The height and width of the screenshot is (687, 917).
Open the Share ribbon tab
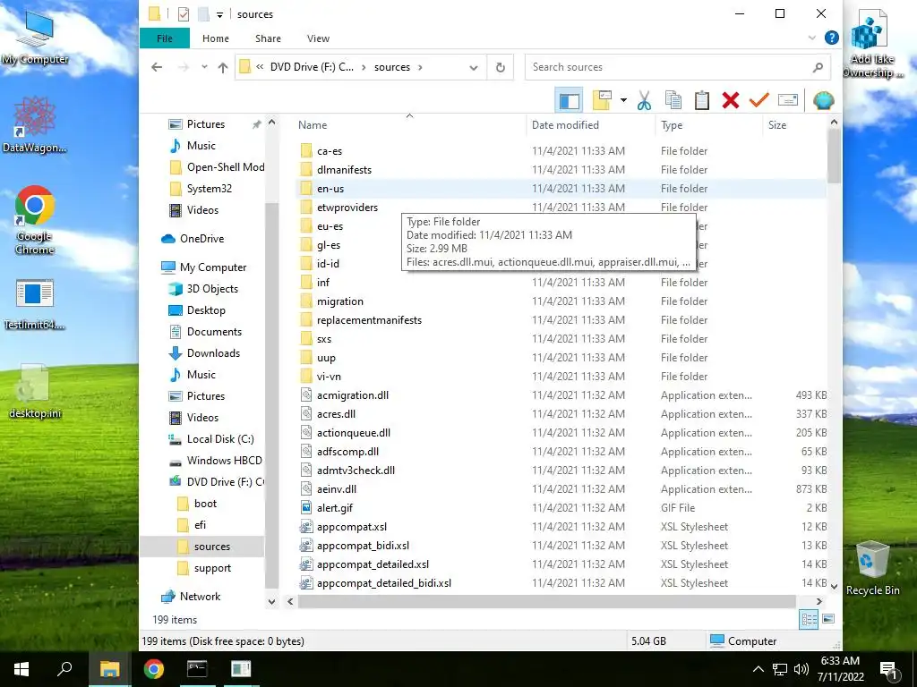[x=268, y=38]
